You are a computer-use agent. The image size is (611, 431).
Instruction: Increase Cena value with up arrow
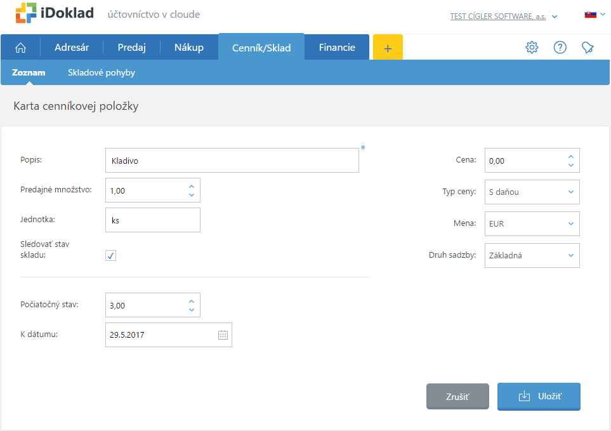570,156
